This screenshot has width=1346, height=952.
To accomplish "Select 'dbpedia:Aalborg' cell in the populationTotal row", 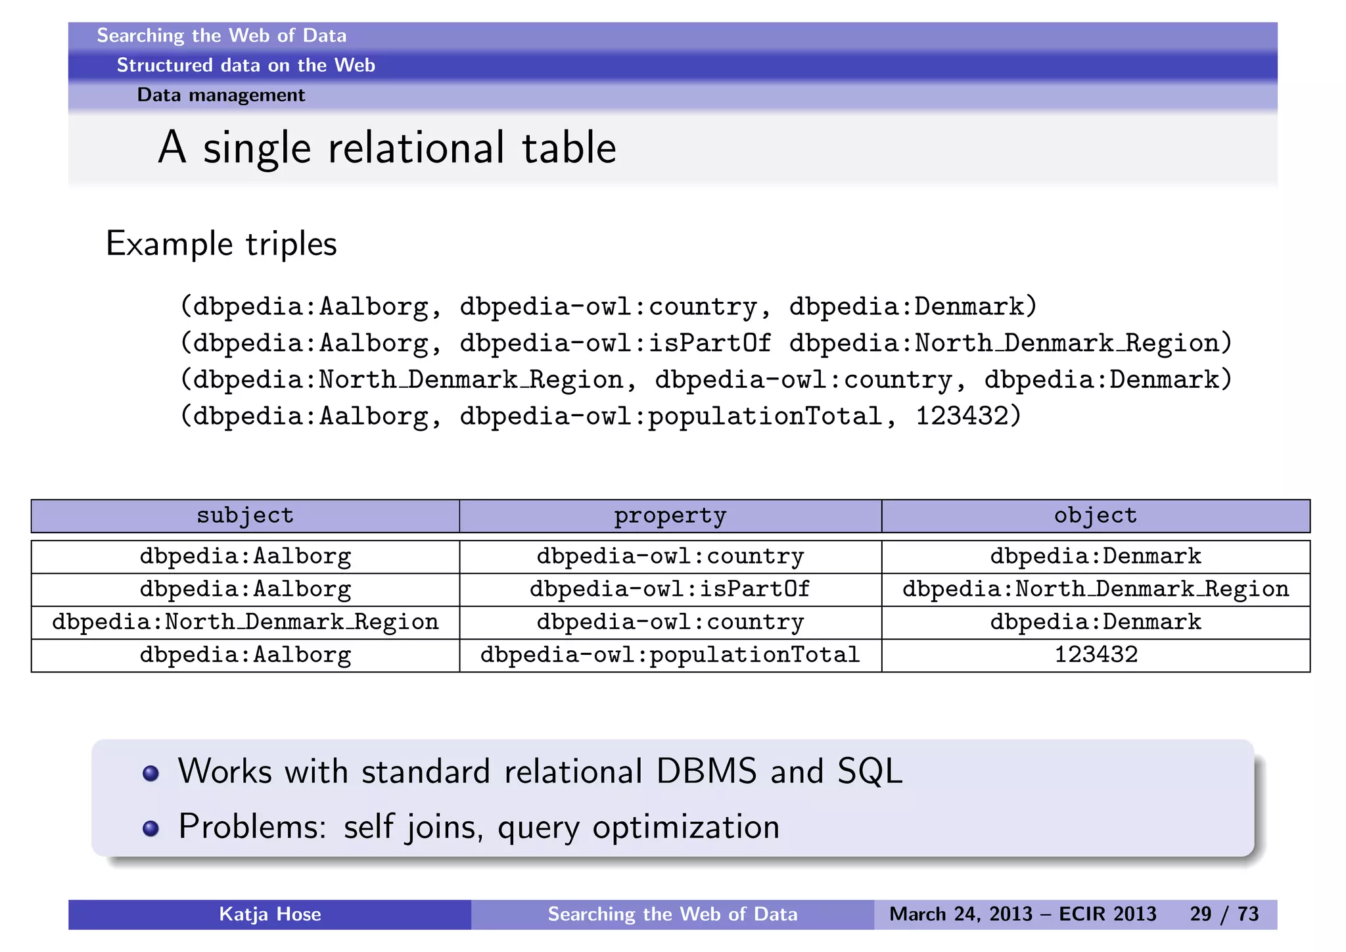I will tap(245, 655).
